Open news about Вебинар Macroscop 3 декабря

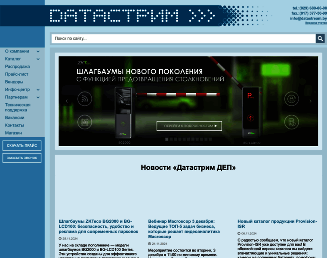tap(184, 229)
